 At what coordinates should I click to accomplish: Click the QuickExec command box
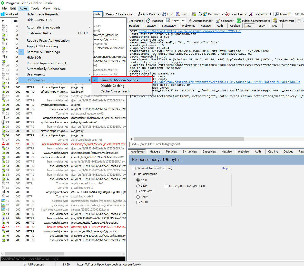63,259
